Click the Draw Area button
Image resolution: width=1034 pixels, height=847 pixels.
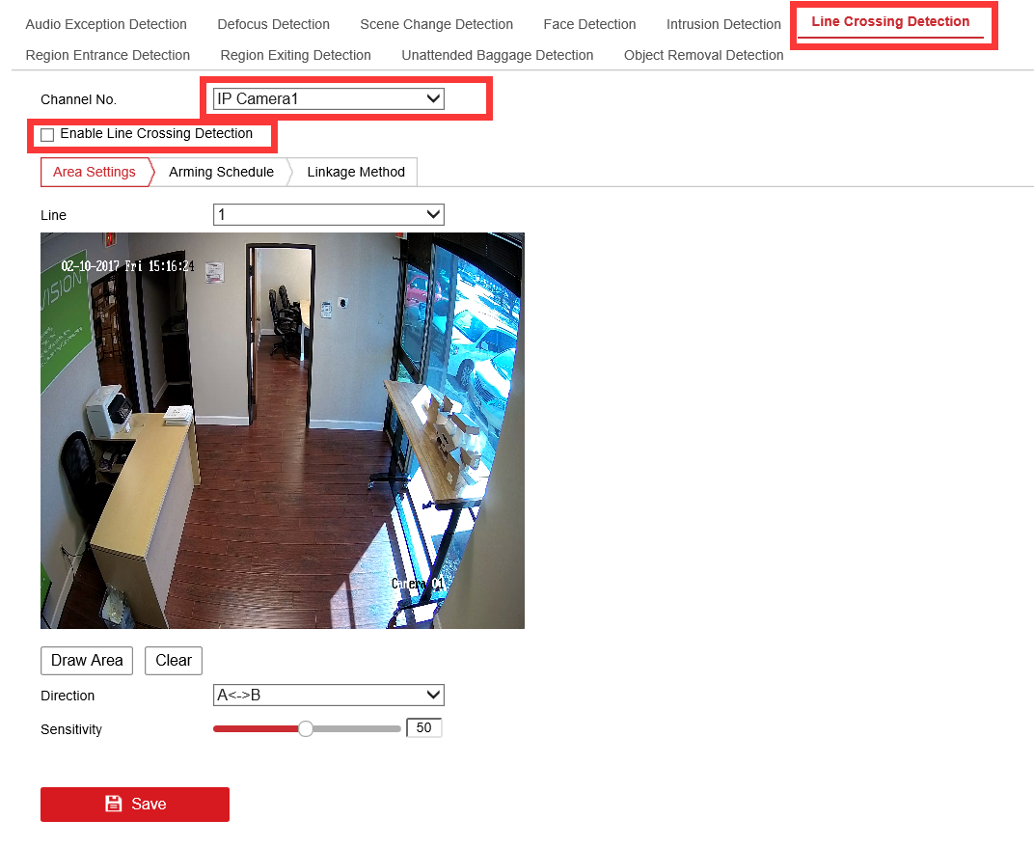point(87,660)
